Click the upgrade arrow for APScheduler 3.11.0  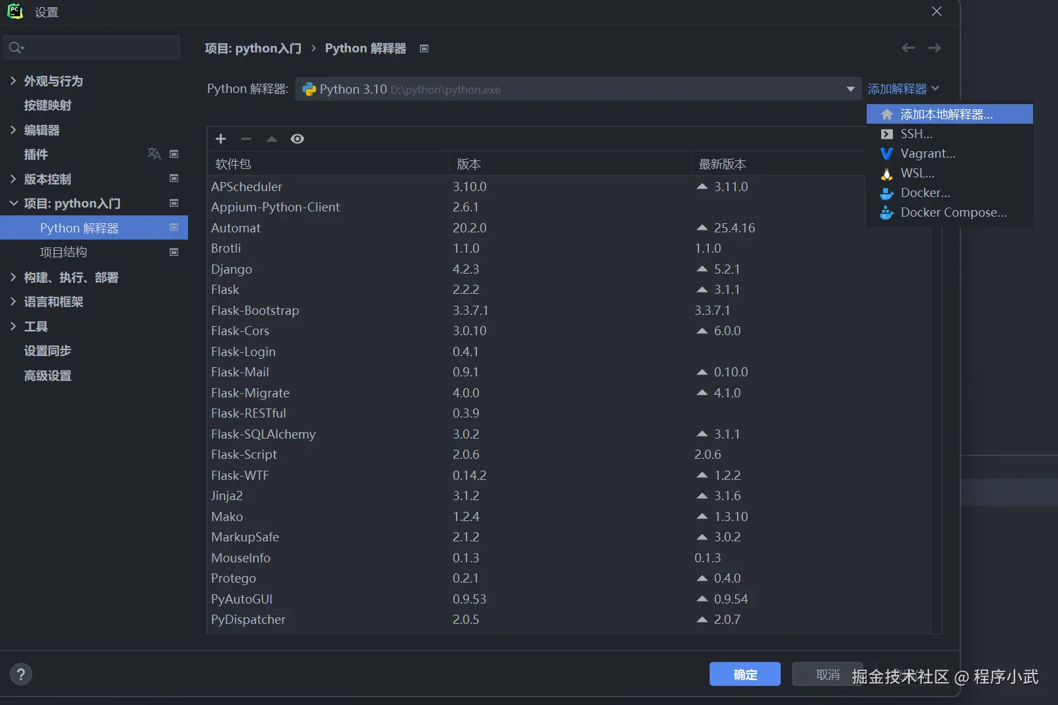click(702, 187)
